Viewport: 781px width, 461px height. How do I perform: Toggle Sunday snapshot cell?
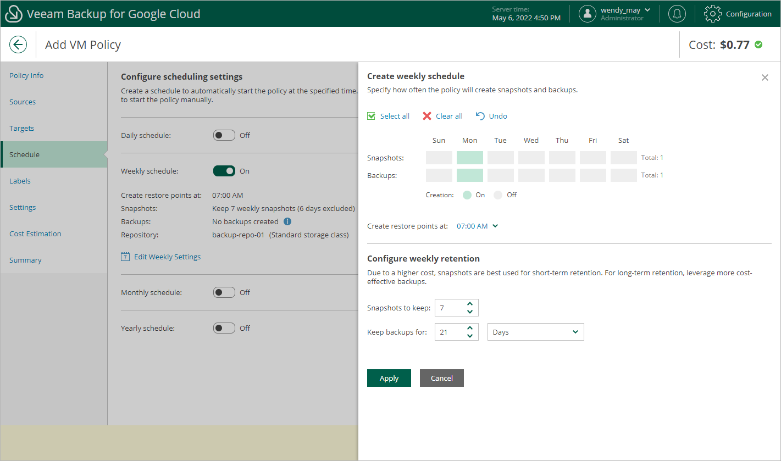click(x=439, y=158)
